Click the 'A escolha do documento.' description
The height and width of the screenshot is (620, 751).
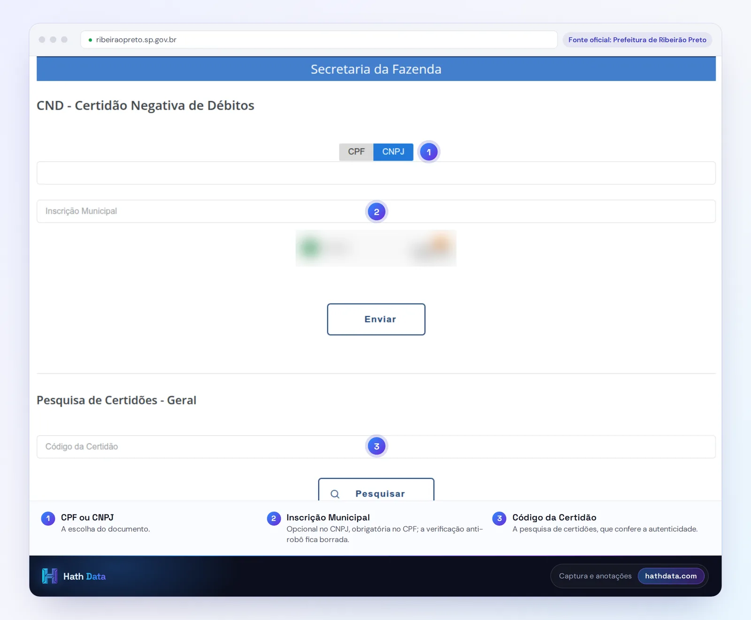[106, 529]
